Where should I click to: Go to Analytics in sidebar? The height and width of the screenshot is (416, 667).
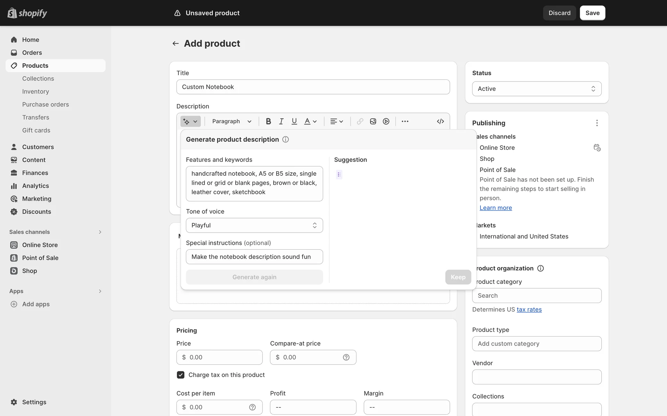click(35, 186)
